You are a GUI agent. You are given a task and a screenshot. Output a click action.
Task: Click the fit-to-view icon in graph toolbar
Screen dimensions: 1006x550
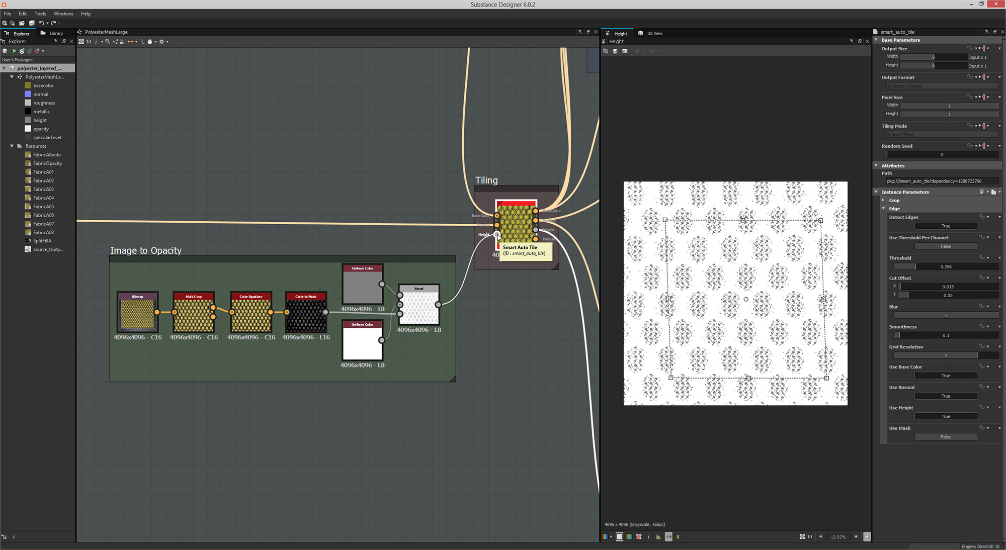[x=81, y=42]
